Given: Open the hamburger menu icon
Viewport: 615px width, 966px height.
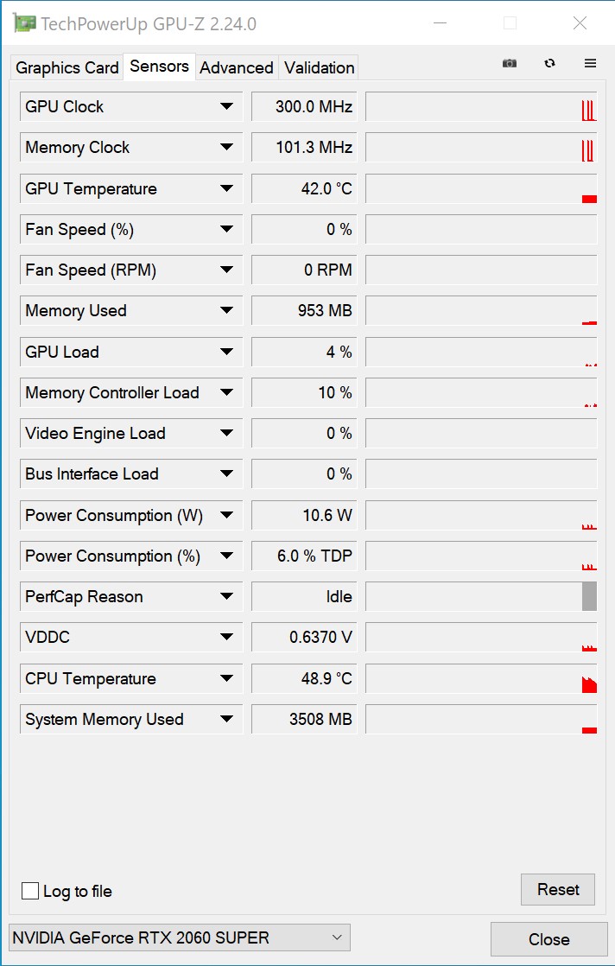Looking at the screenshot, I should [x=590, y=63].
